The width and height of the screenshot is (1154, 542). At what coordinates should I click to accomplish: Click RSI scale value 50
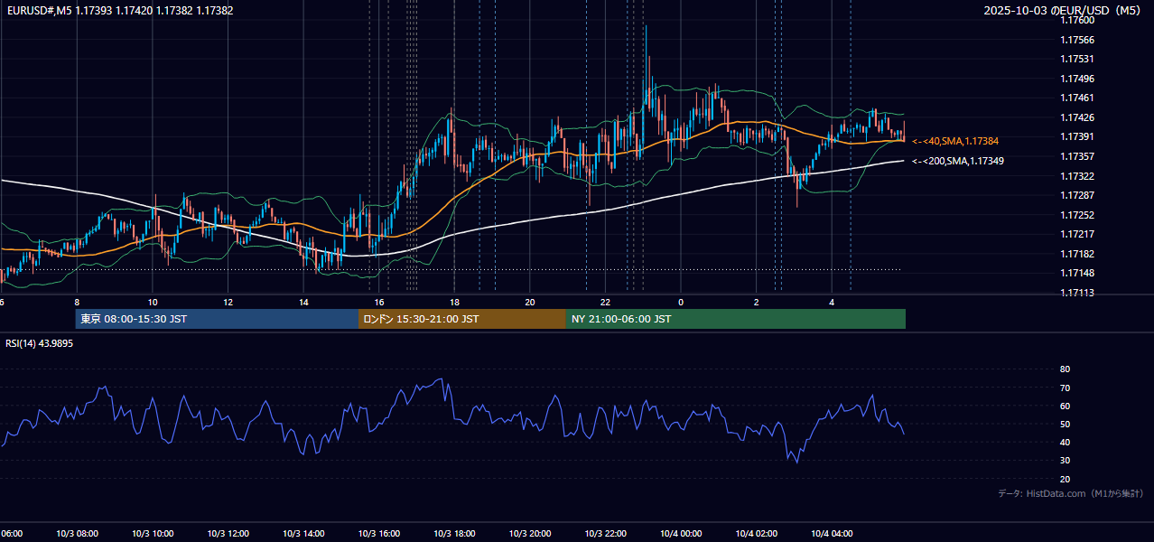[x=1065, y=424]
